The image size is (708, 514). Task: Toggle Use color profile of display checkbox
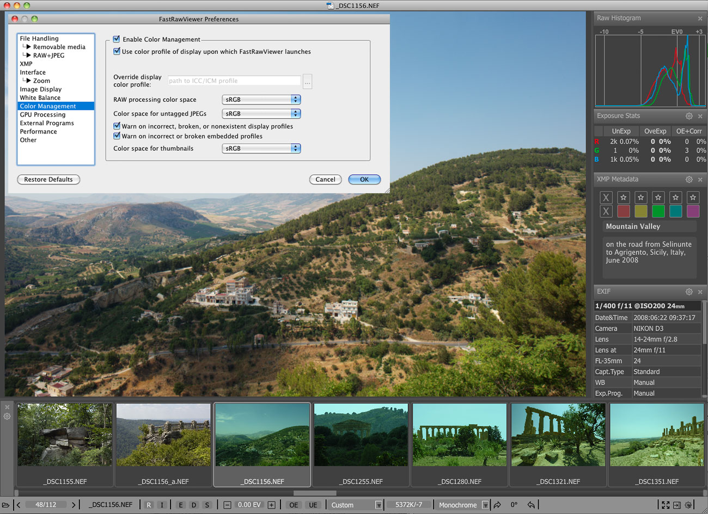[x=117, y=52]
